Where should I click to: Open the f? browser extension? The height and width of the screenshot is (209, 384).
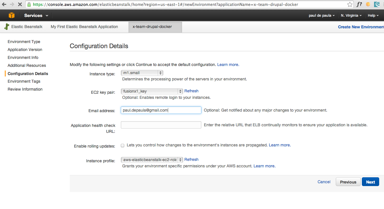point(359,4)
